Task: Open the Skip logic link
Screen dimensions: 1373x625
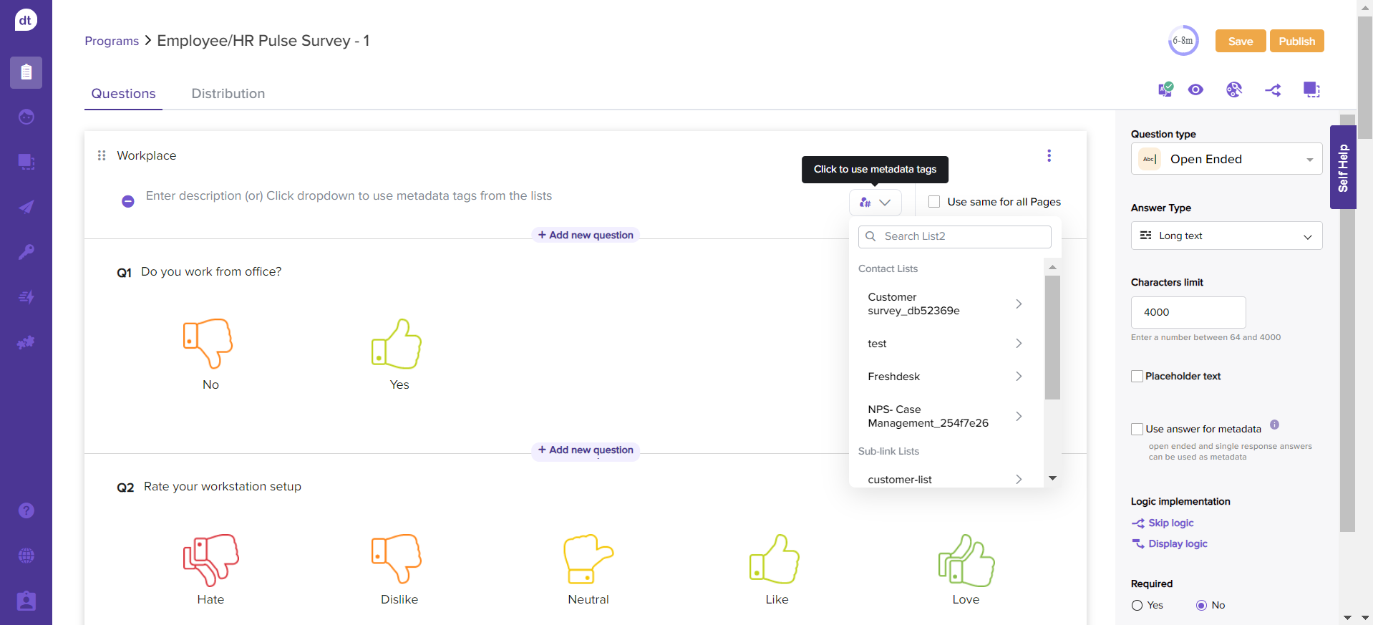Action: (1170, 523)
